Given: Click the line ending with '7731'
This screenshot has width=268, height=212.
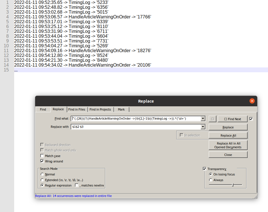Looking at the screenshot, I should [61, 41].
